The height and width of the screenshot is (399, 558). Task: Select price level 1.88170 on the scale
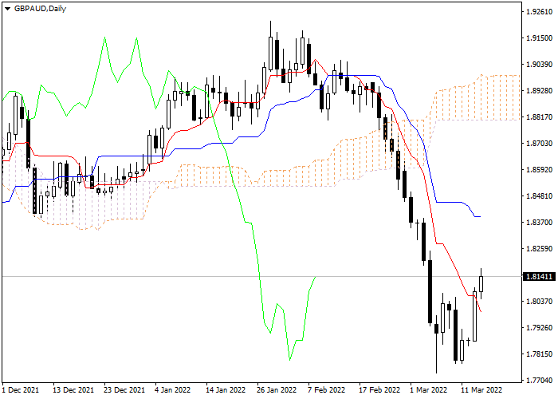coord(539,117)
